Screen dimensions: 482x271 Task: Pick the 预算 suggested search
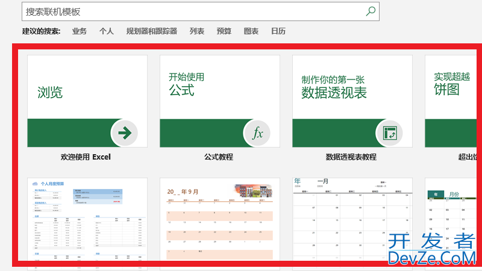click(x=224, y=31)
